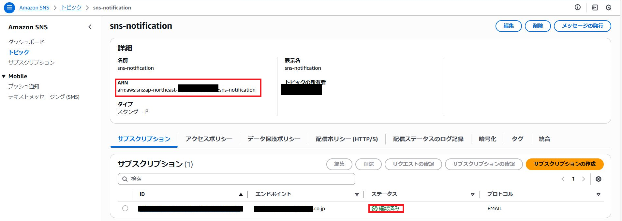Select the EMAIL subscription radio button

125,208
